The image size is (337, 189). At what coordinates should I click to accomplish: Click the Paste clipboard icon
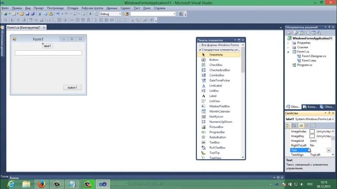coord(51,14)
